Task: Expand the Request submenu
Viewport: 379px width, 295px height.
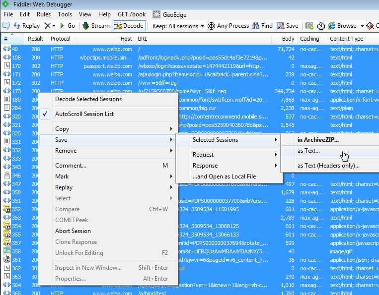Action: point(229,154)
